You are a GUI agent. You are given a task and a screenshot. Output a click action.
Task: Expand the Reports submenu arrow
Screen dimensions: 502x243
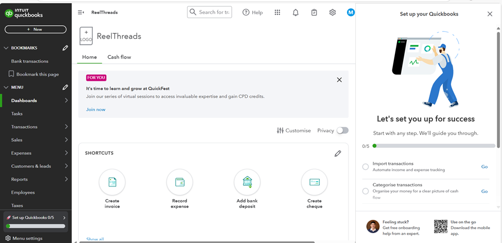[66, 179]
